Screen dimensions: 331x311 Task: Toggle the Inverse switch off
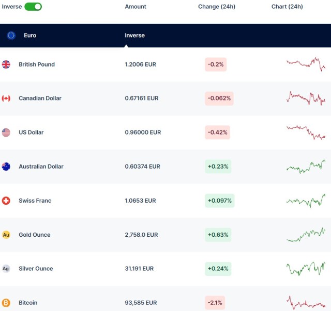(x=33, y=7)
